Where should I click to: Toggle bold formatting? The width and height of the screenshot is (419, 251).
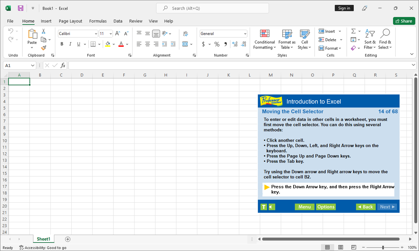[x=62, y=44]
